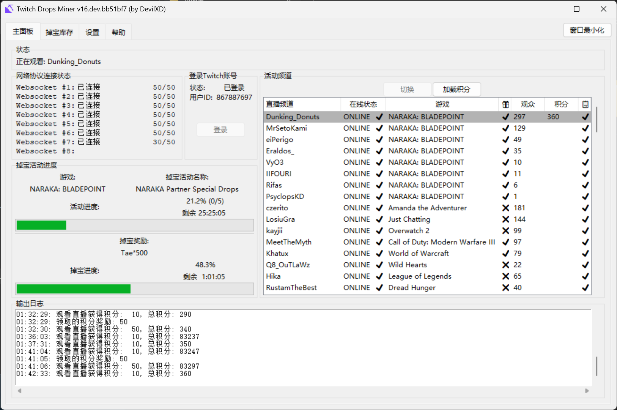Screen dimensions: 617x410
Task: Click user ID 867887697 text
Action: (x=234, y=98)
